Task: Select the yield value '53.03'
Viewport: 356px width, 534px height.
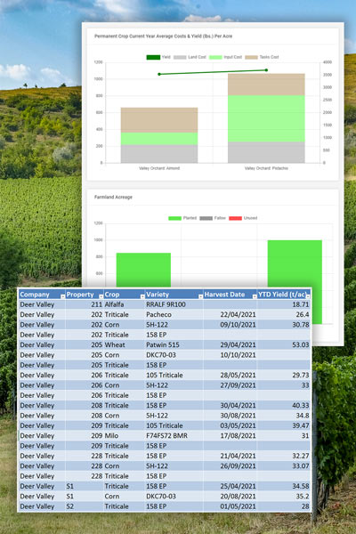Action: click(284, 345)
